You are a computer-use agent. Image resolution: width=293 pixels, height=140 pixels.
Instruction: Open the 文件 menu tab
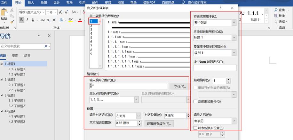tap(4, 3)
